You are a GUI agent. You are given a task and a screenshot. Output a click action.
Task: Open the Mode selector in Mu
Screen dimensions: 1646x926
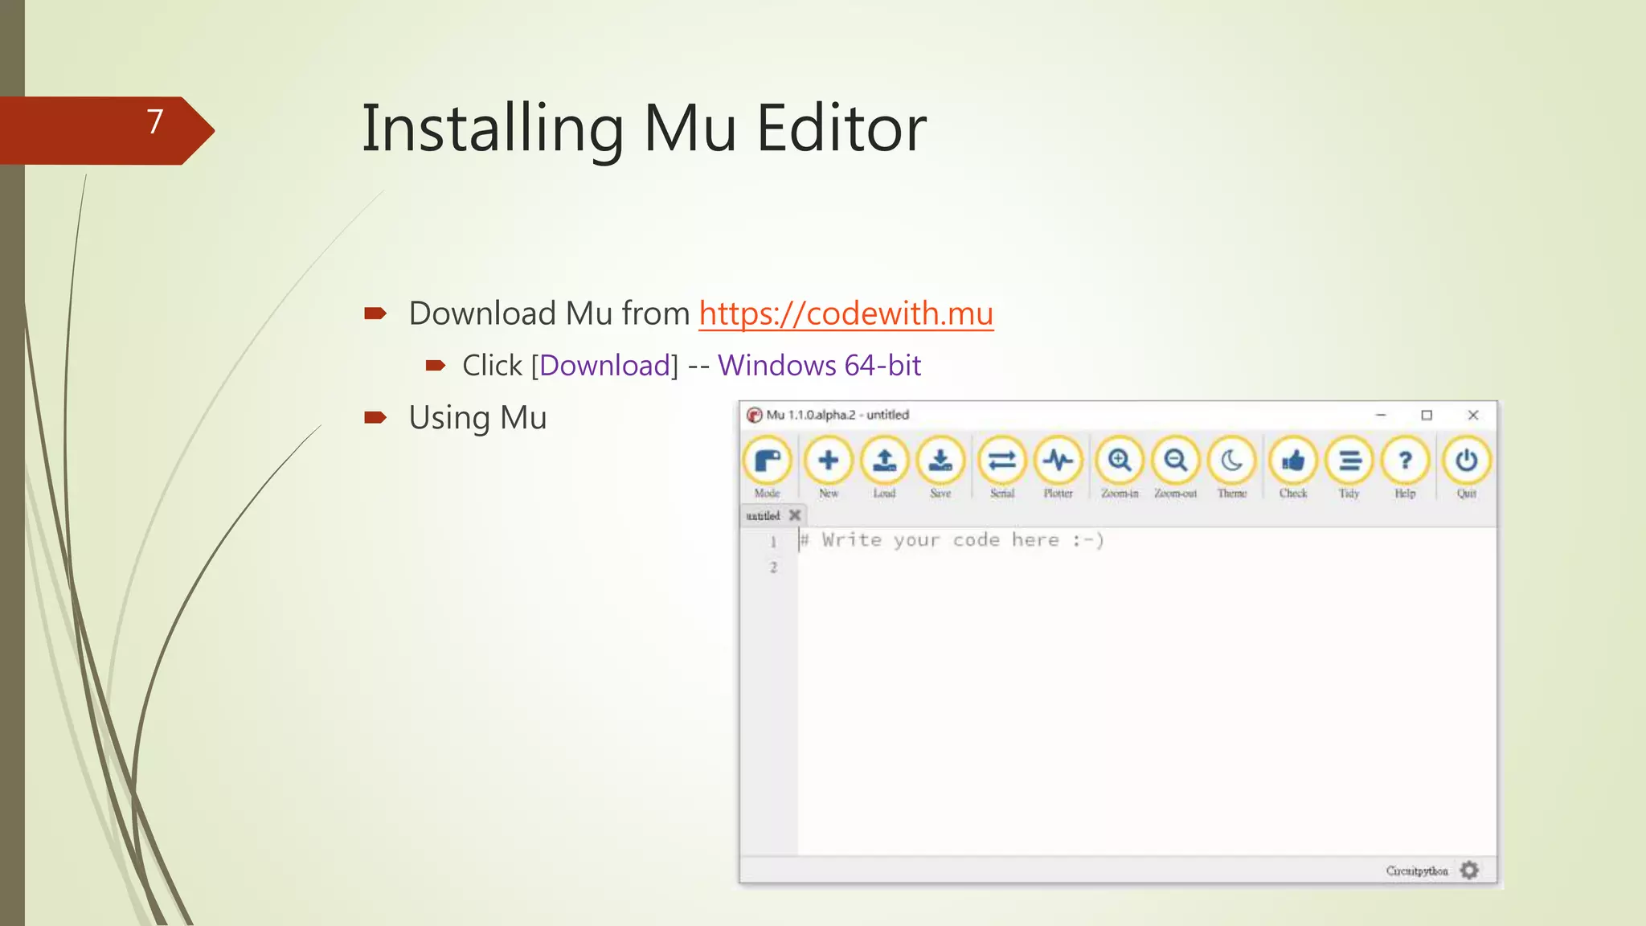pyautogui.click(x=768, y=468)
